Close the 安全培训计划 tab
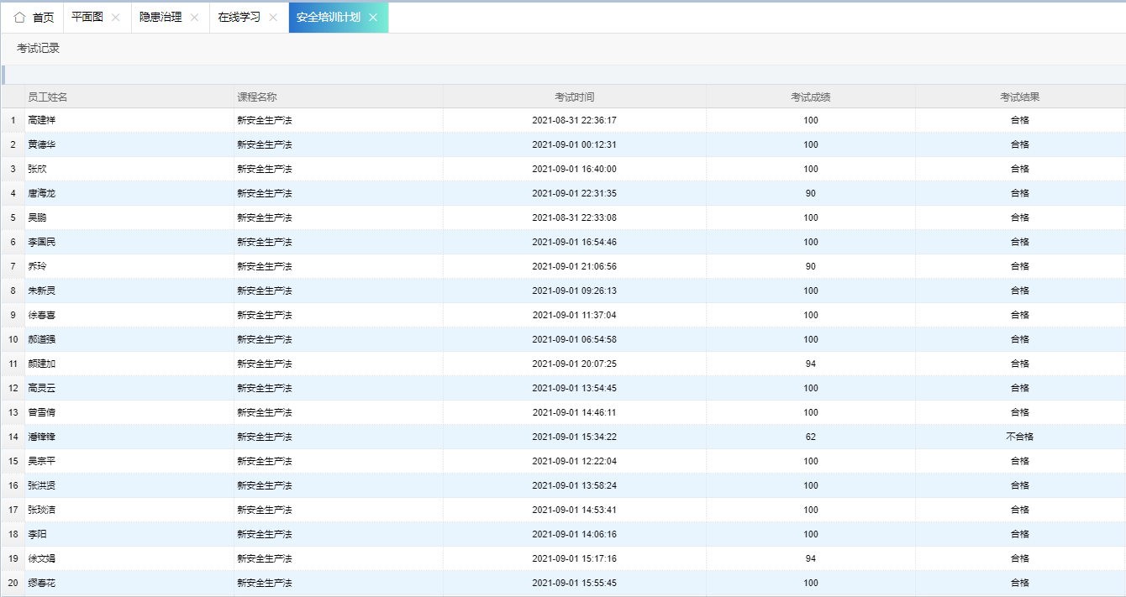Image resolution: width=1126 pixels, height=597 pixels. [x=373, y=18]
